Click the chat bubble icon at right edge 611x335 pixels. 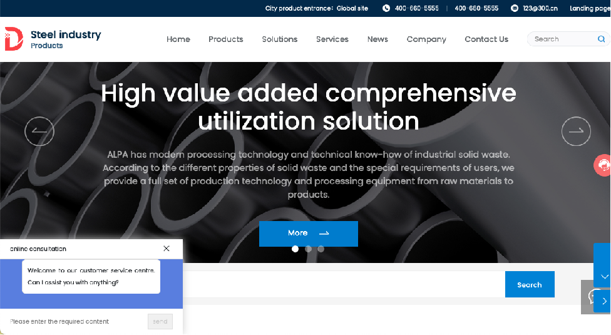coord(592,297)
